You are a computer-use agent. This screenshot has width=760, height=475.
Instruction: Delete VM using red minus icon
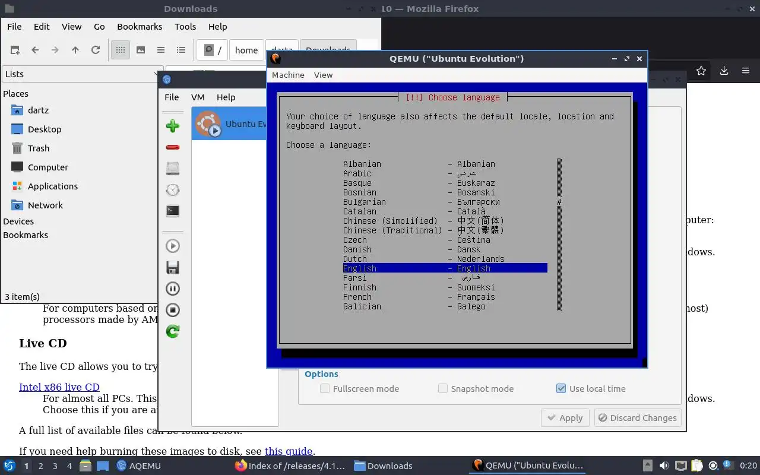point(173,147)
